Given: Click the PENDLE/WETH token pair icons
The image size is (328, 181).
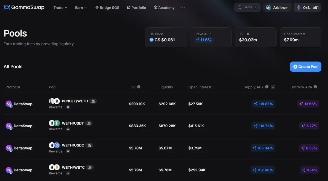Looking at the screenshot, I should [x=54, y=101].
